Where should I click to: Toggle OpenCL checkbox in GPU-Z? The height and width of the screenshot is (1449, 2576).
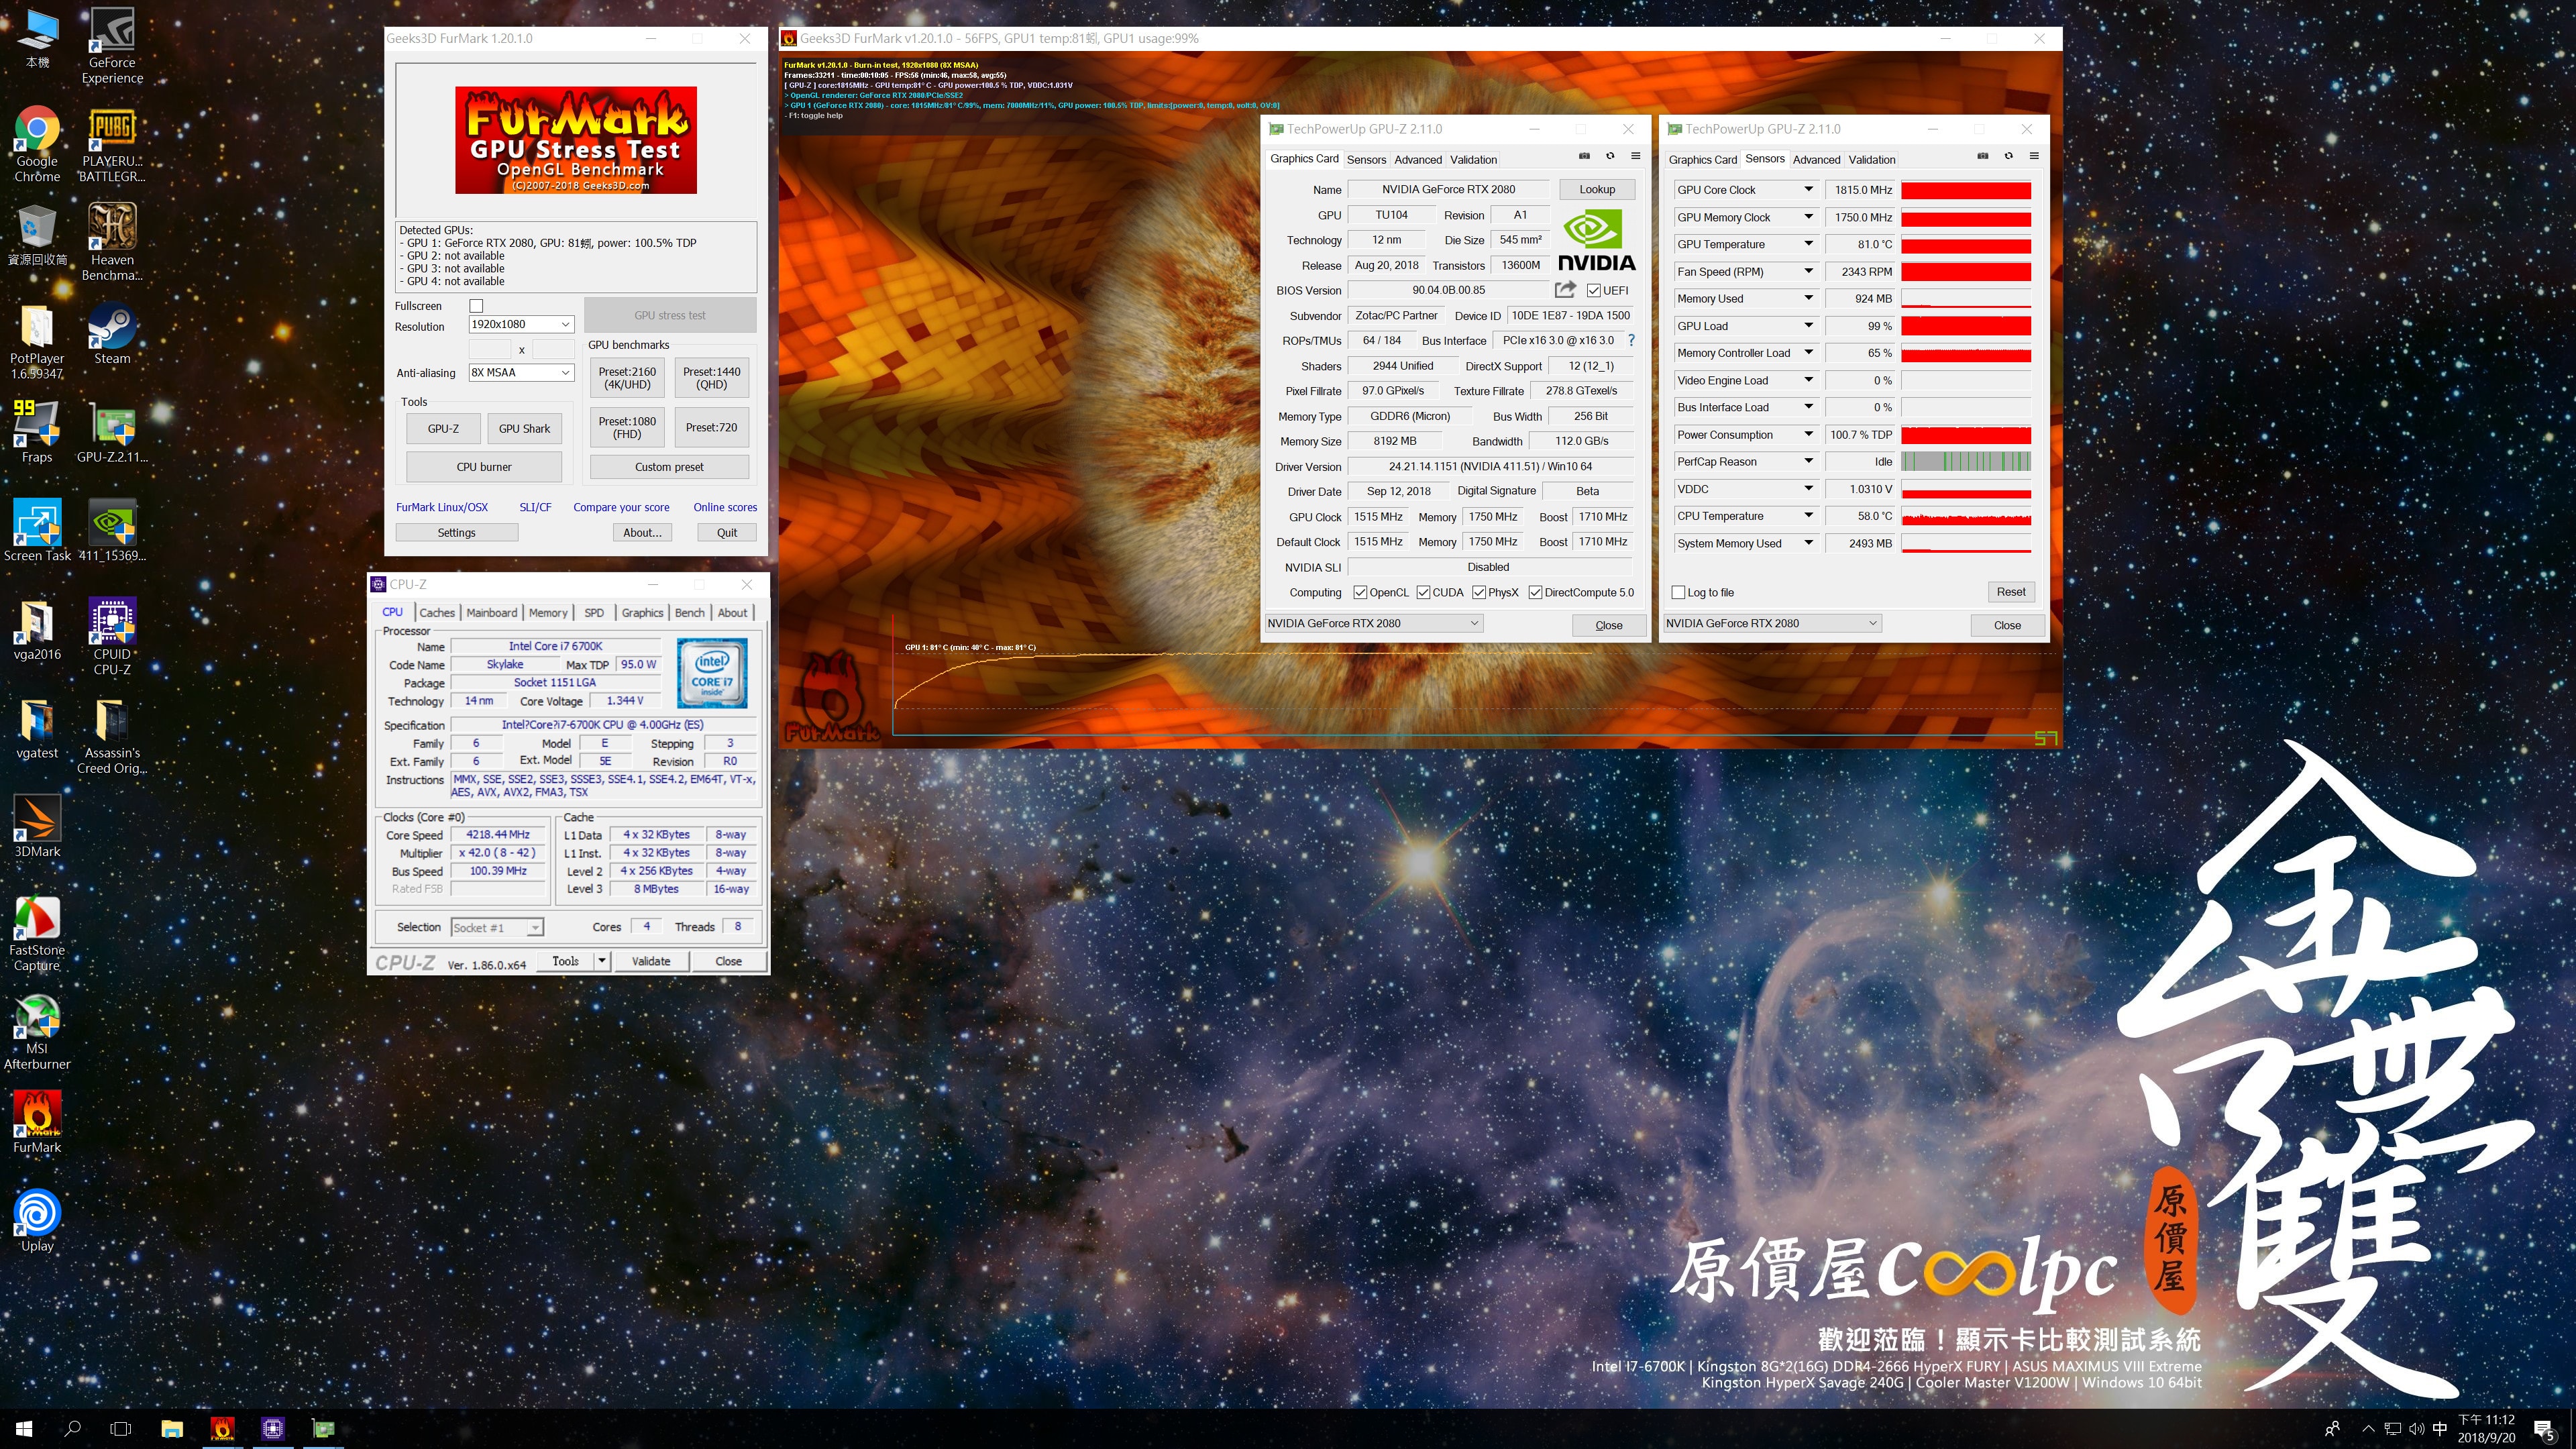point(1360,592)
